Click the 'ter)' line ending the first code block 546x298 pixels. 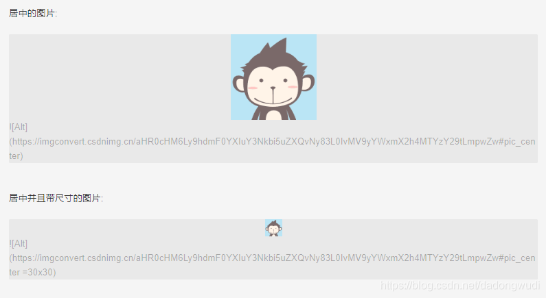click(x=16, y=156)
